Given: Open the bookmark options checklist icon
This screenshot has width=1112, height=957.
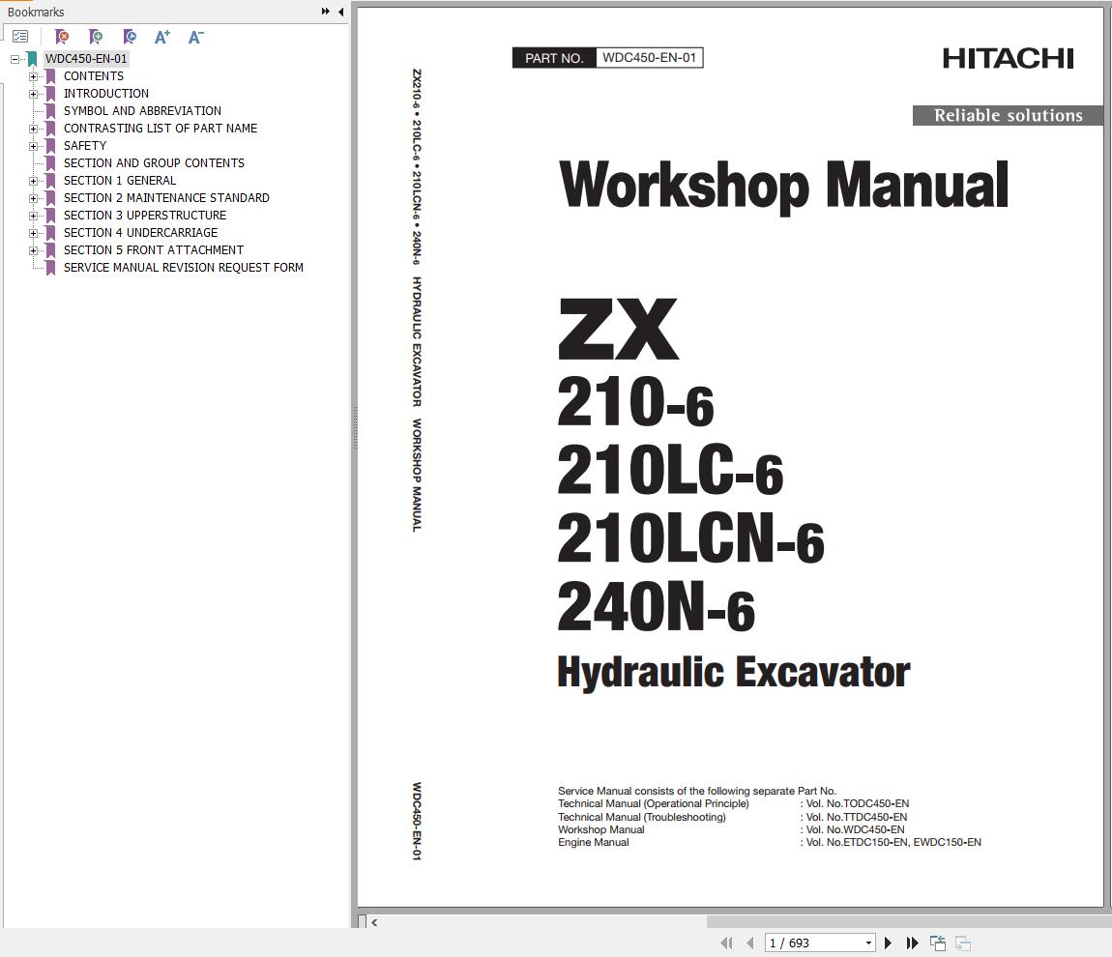Looking at the screenshot, I should click(x=20, y=36).
